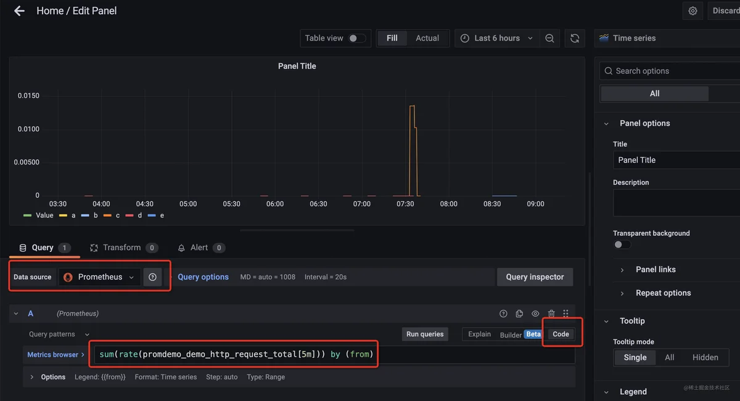
Task: Select the All options tab
Action: click(654, 94)
